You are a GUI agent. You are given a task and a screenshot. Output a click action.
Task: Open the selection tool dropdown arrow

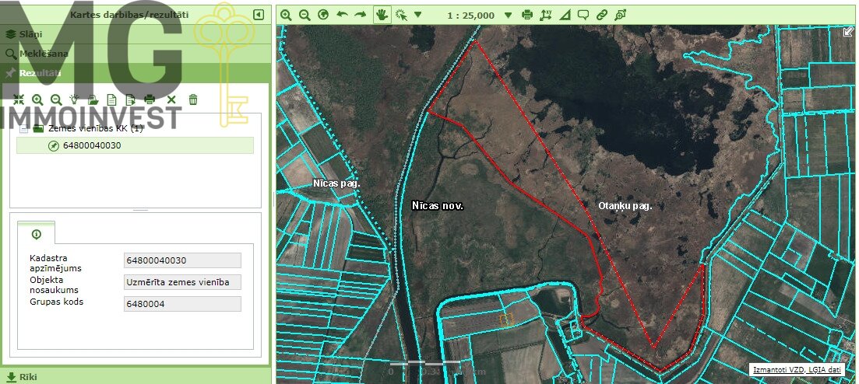click(x=417, y=15)
